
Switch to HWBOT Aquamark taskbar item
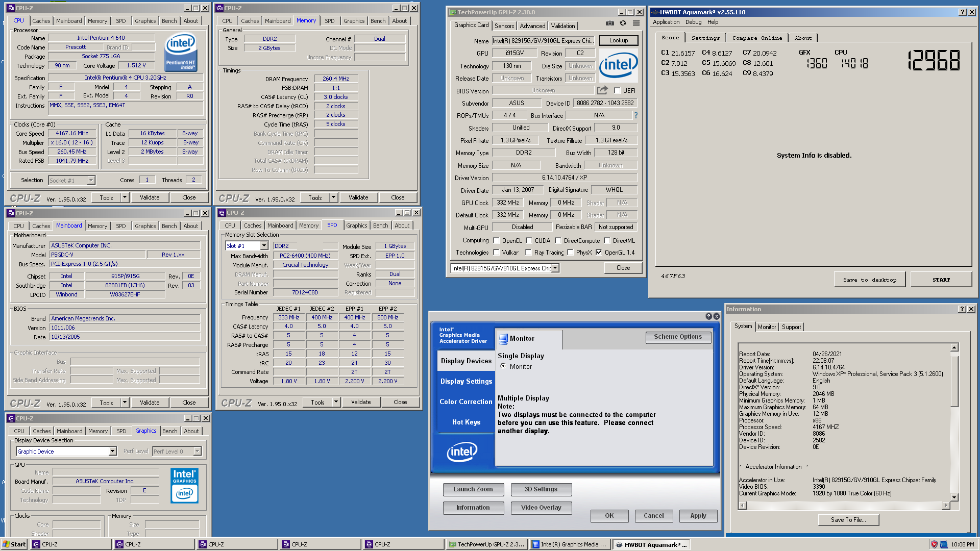652,544
